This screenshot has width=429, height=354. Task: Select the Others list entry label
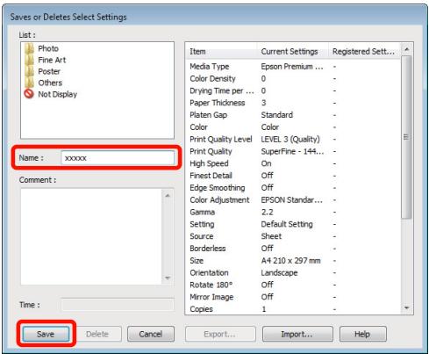coord(50,83)
